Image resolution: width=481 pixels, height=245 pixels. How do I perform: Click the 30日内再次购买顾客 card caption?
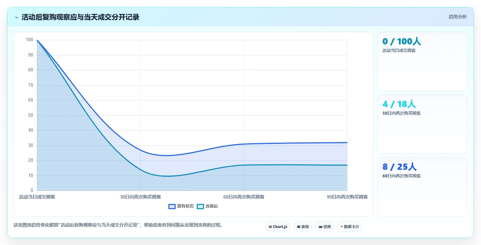[x=401, y=113]
